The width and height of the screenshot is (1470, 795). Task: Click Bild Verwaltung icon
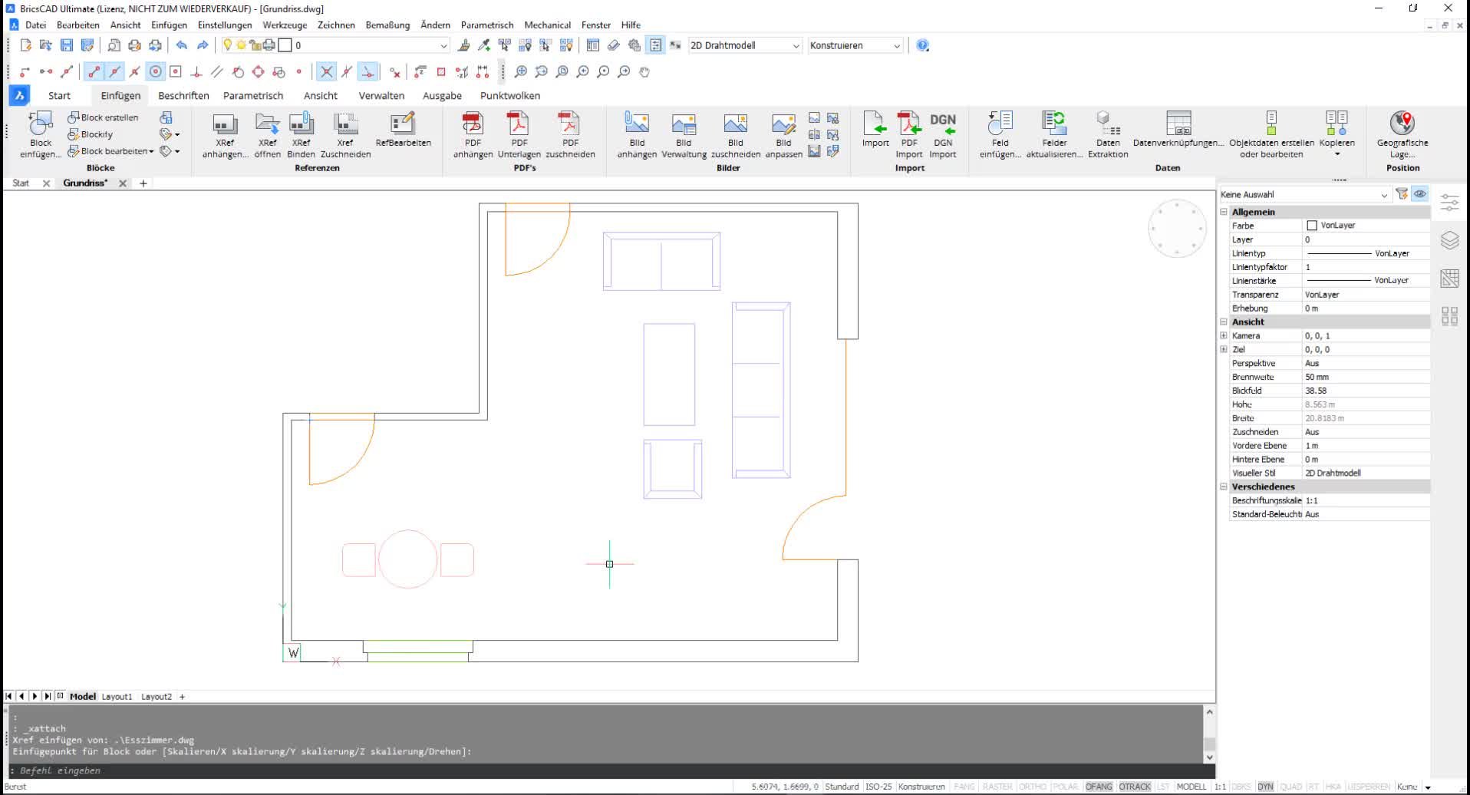(684, 124)
